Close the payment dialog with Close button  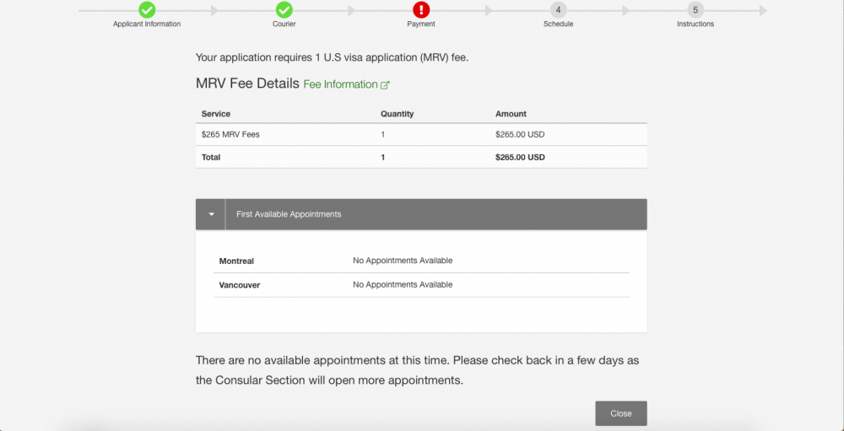click(621, 413)
